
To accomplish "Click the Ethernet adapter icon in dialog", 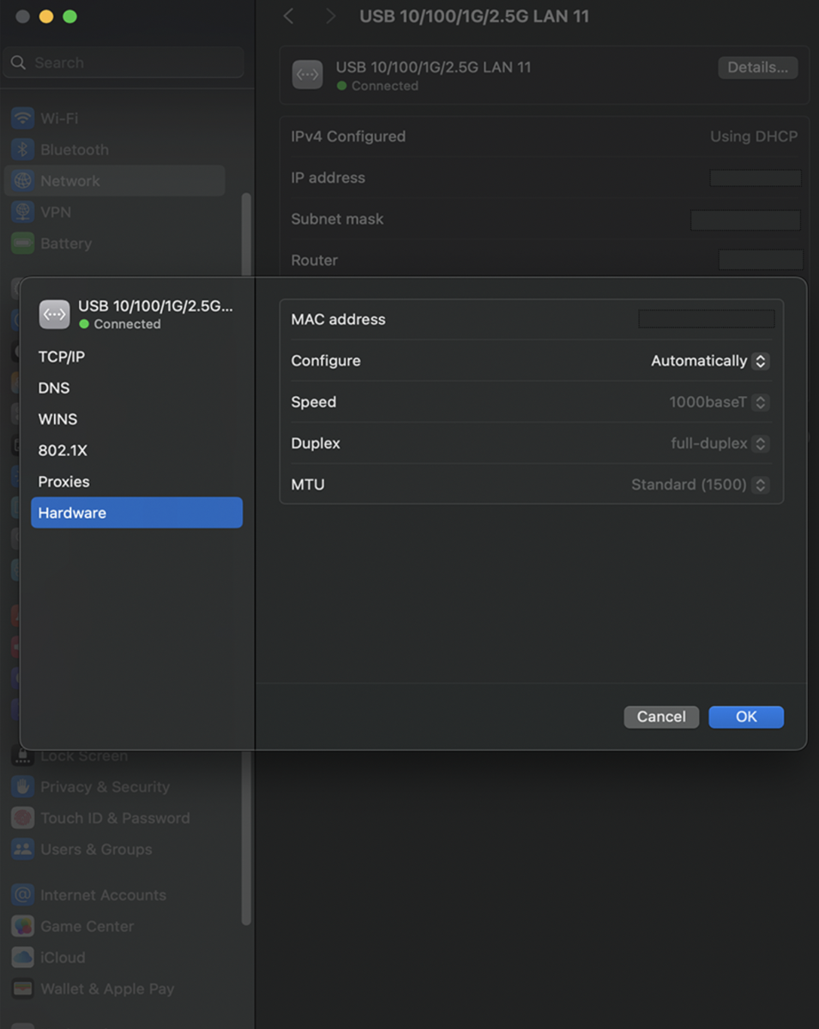I will 54,315.
